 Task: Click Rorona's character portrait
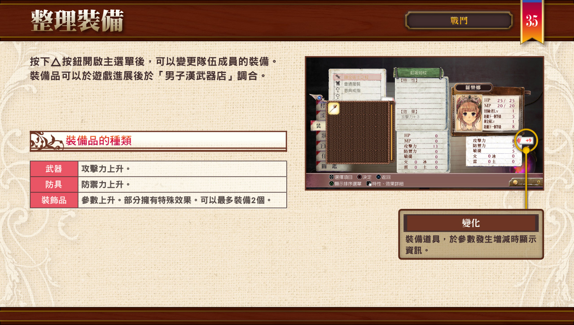469,113
